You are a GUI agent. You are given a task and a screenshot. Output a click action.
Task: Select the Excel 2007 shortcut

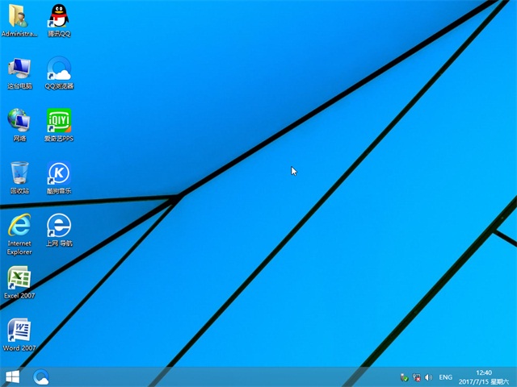tap(19, 279)
